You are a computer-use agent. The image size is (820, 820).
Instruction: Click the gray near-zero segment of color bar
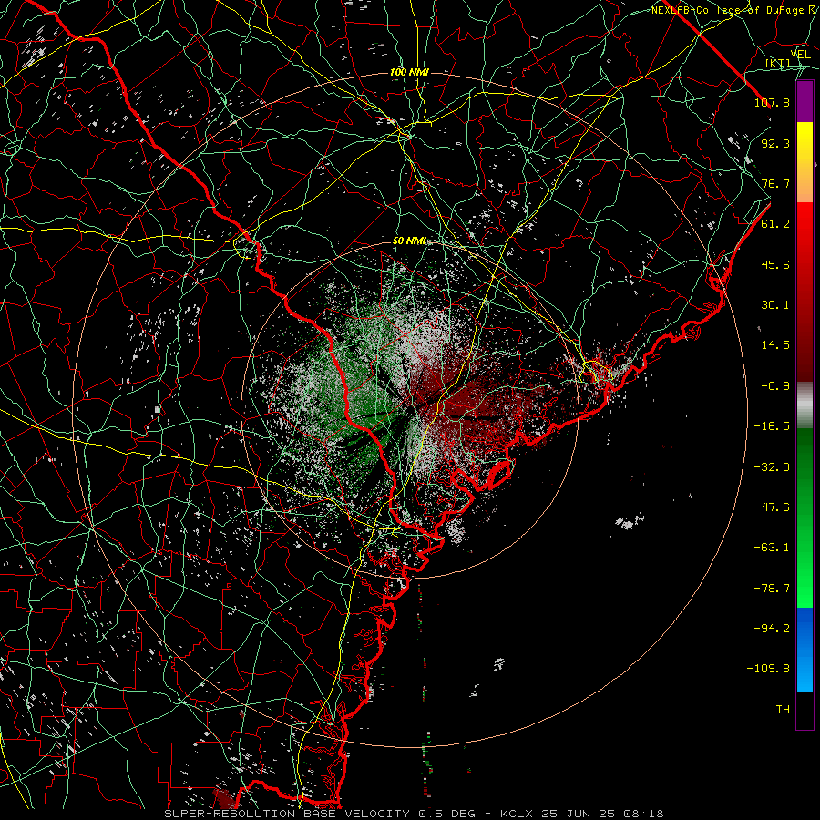tap(805, 405)
